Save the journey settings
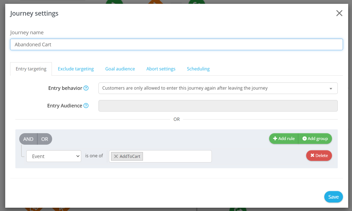 [x=334, y=197]
